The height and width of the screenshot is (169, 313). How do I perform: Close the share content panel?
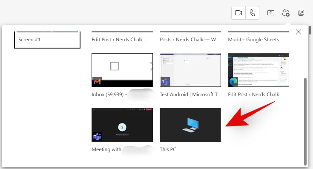(299, 32)
